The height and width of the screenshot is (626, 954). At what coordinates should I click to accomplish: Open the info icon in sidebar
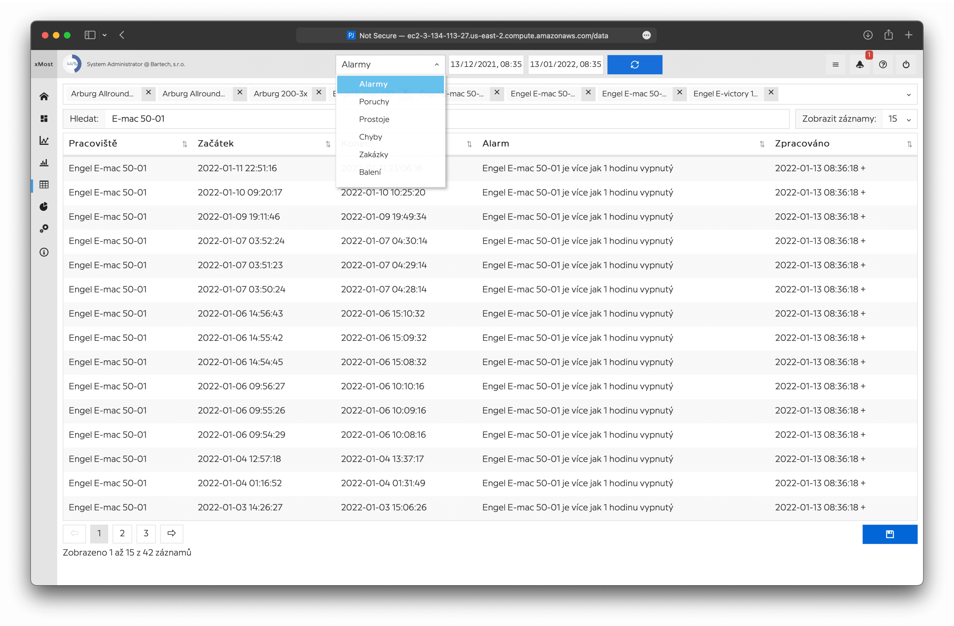pos(44,252)
